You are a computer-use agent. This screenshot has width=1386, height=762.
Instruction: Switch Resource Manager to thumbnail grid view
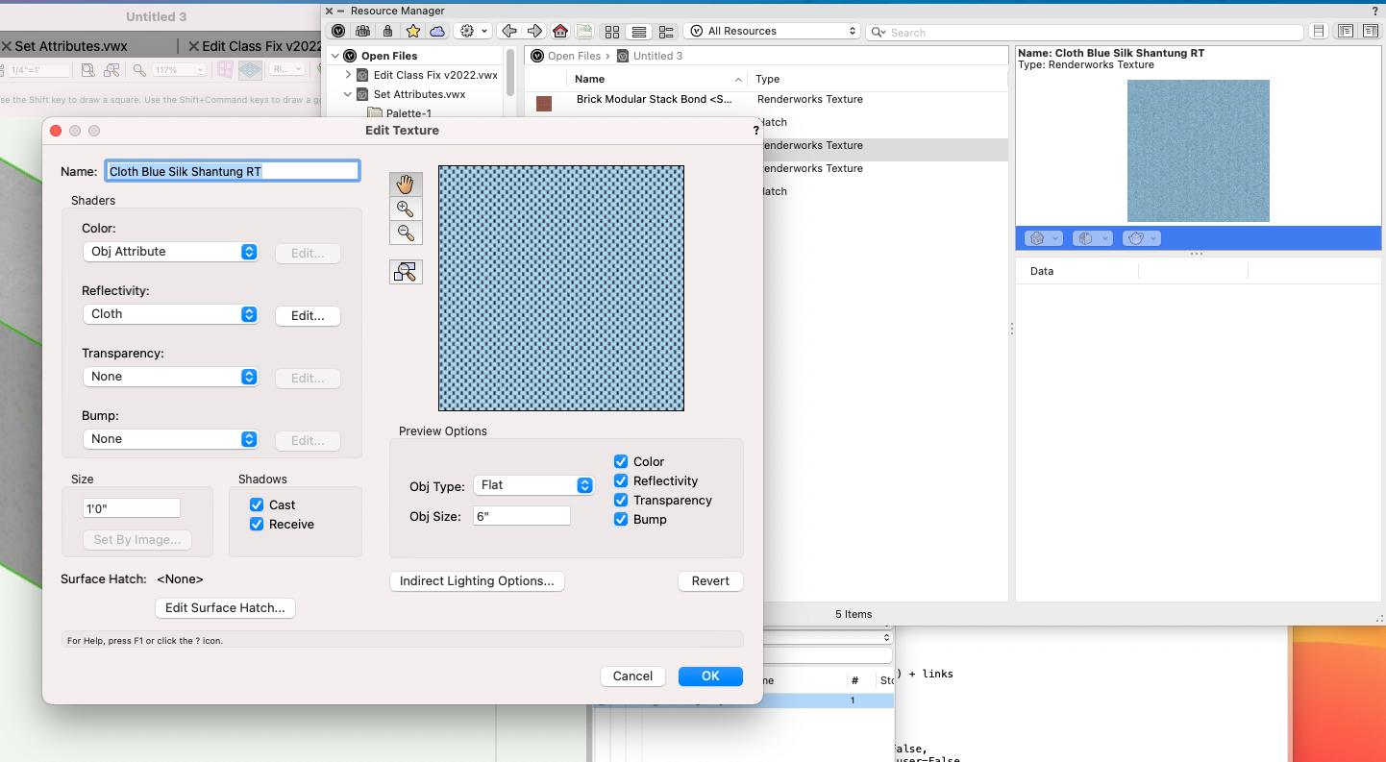coord(611,30)
